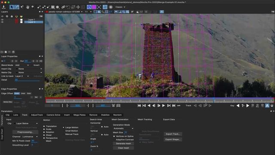Select the Pick arrow tool
The height and width of the screenshot is (155, 275).
tap(12, 7)
